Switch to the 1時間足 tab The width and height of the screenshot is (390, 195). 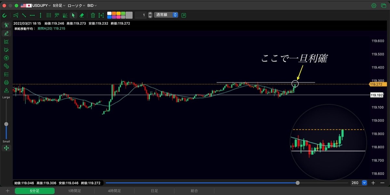(x=74, y=191)
